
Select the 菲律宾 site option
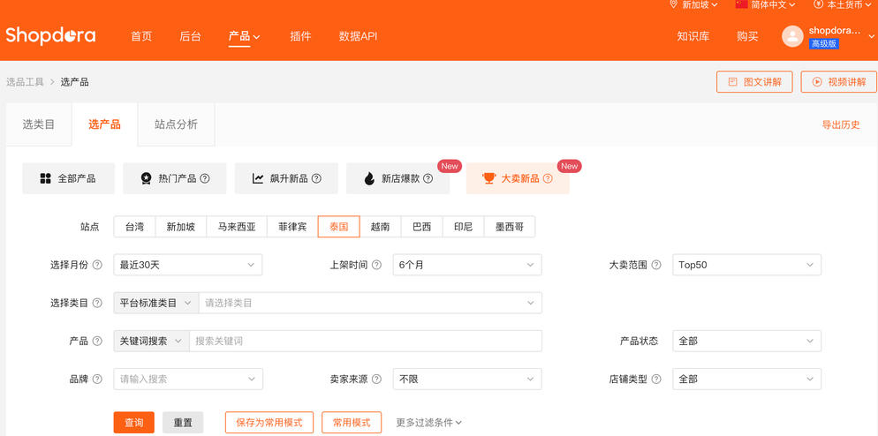[292, 227]
